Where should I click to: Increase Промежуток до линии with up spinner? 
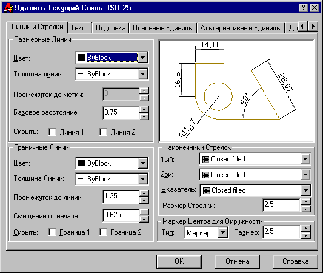point(144,193)
